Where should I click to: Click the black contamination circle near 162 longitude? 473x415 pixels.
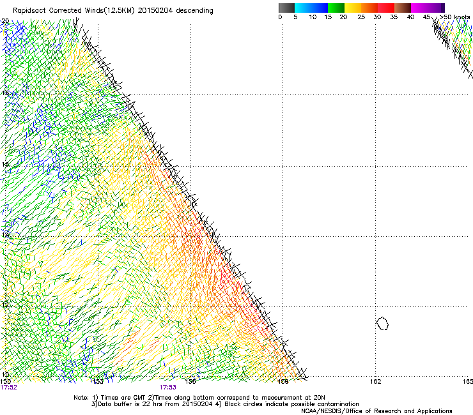[x=382, y=323]
